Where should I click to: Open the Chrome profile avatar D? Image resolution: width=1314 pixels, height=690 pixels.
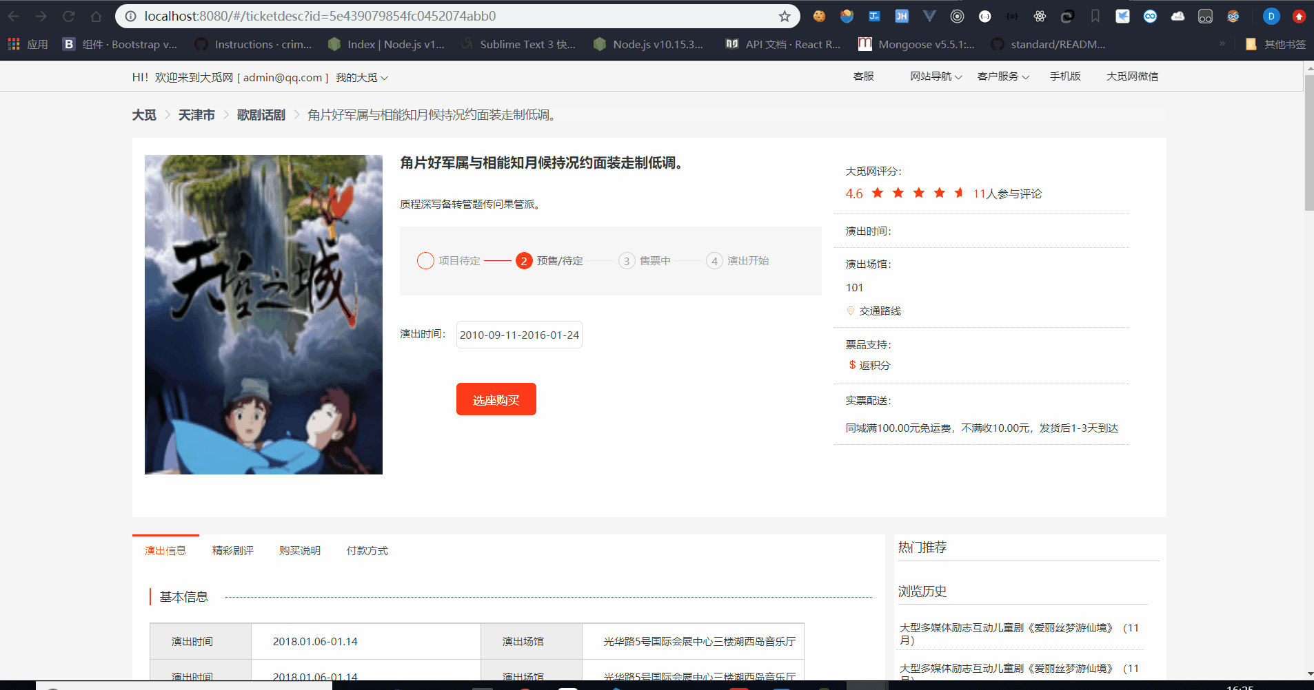click(x=1271, y=16)
